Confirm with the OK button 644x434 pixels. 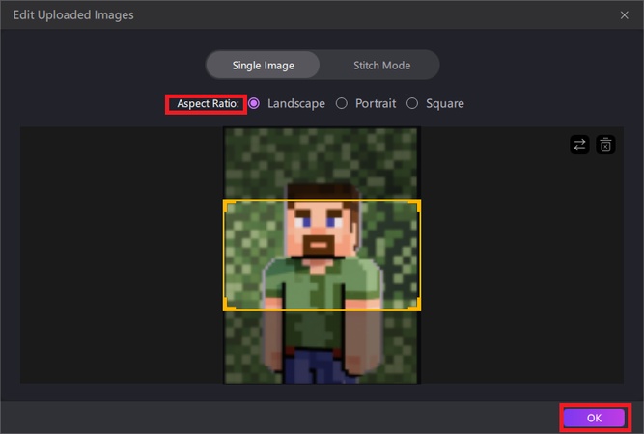(x=594, y=418)
